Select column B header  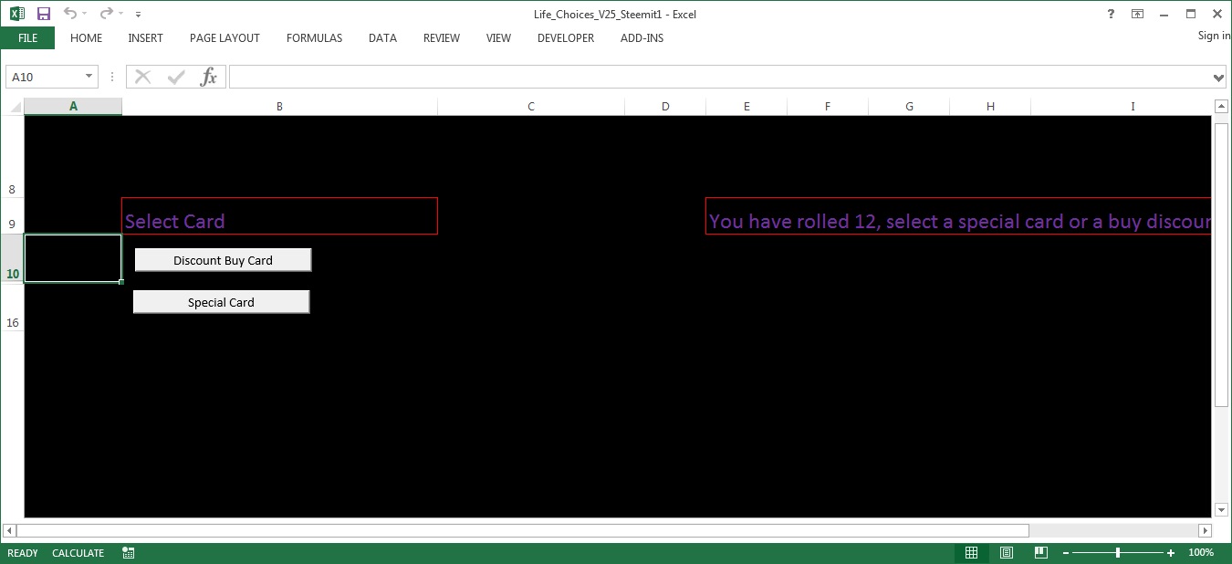(x=279, y=107)
